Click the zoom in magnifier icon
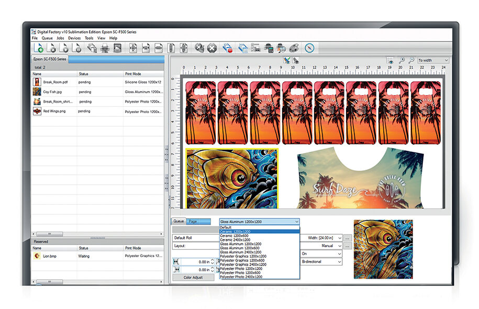The height and width of the screenshot is (309, 479). [402, 60]
